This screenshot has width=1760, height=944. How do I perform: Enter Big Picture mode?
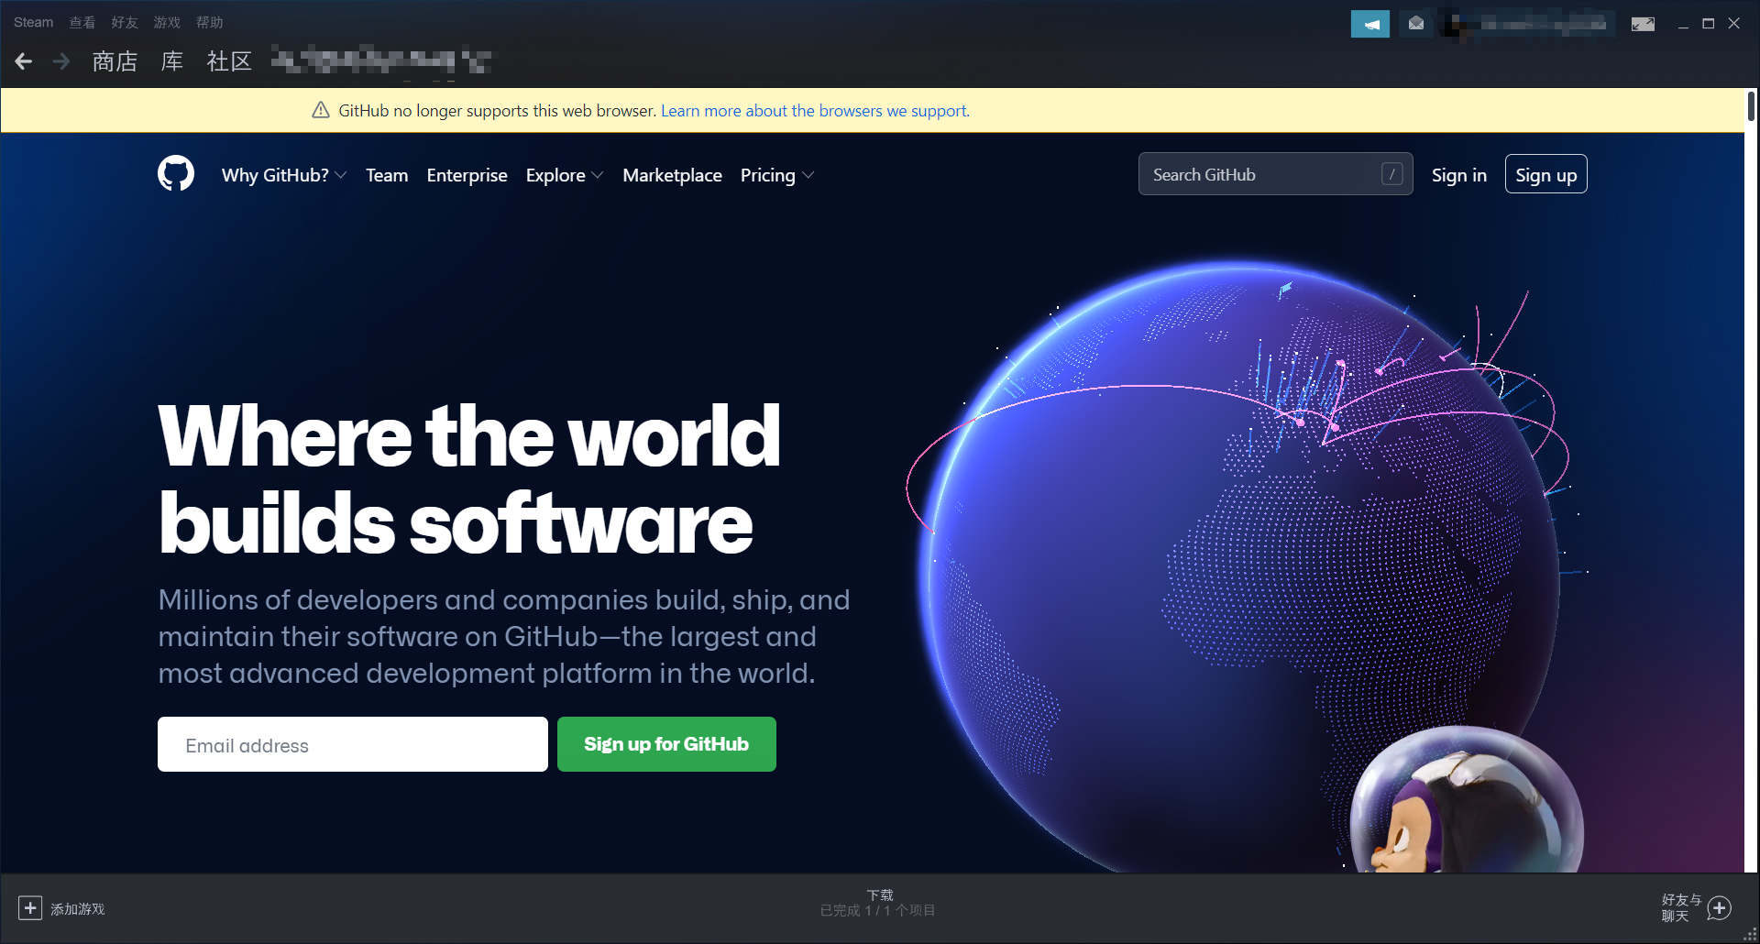1643,23
